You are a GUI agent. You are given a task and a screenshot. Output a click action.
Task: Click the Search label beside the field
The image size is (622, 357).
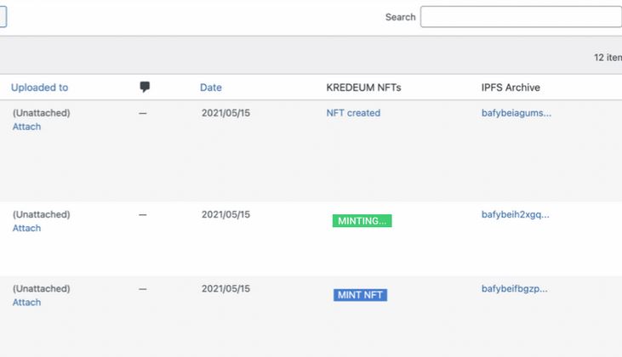tap(400, 17)
